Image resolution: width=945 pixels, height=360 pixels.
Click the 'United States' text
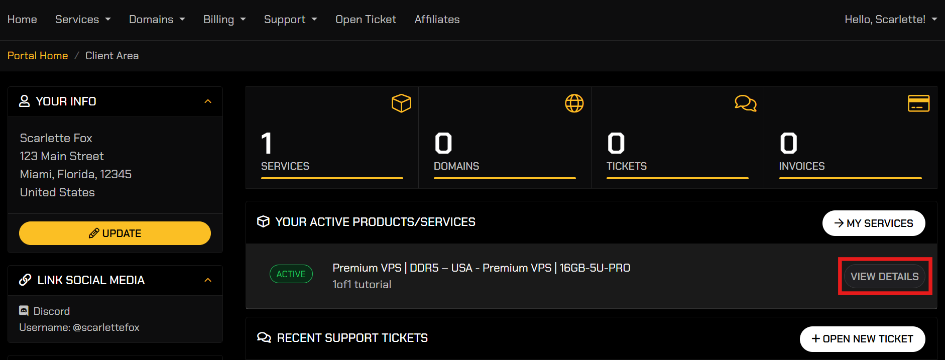point(57,192)
